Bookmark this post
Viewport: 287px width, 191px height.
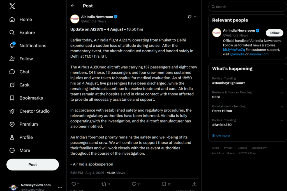coord(164,184)
